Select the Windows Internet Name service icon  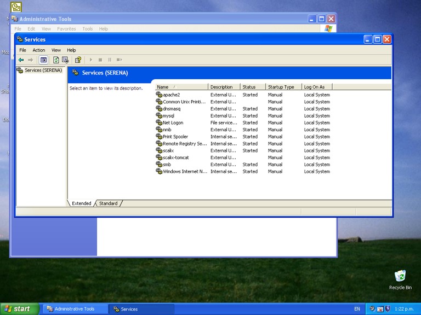pyautogui.click(x=159, y=171)
